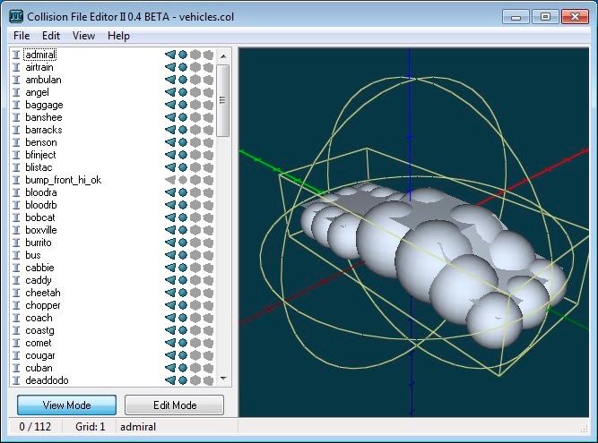This screenshot has height=443, width=598.
Task: Open the File menu
Action: tap(22, 36)
